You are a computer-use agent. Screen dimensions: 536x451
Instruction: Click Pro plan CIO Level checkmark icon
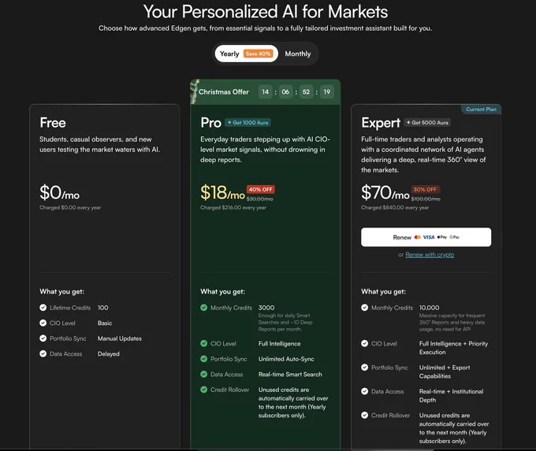pos(203,343)
